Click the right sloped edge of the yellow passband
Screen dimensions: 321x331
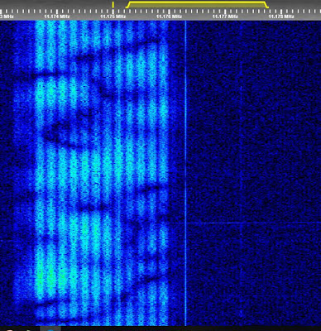266,5
